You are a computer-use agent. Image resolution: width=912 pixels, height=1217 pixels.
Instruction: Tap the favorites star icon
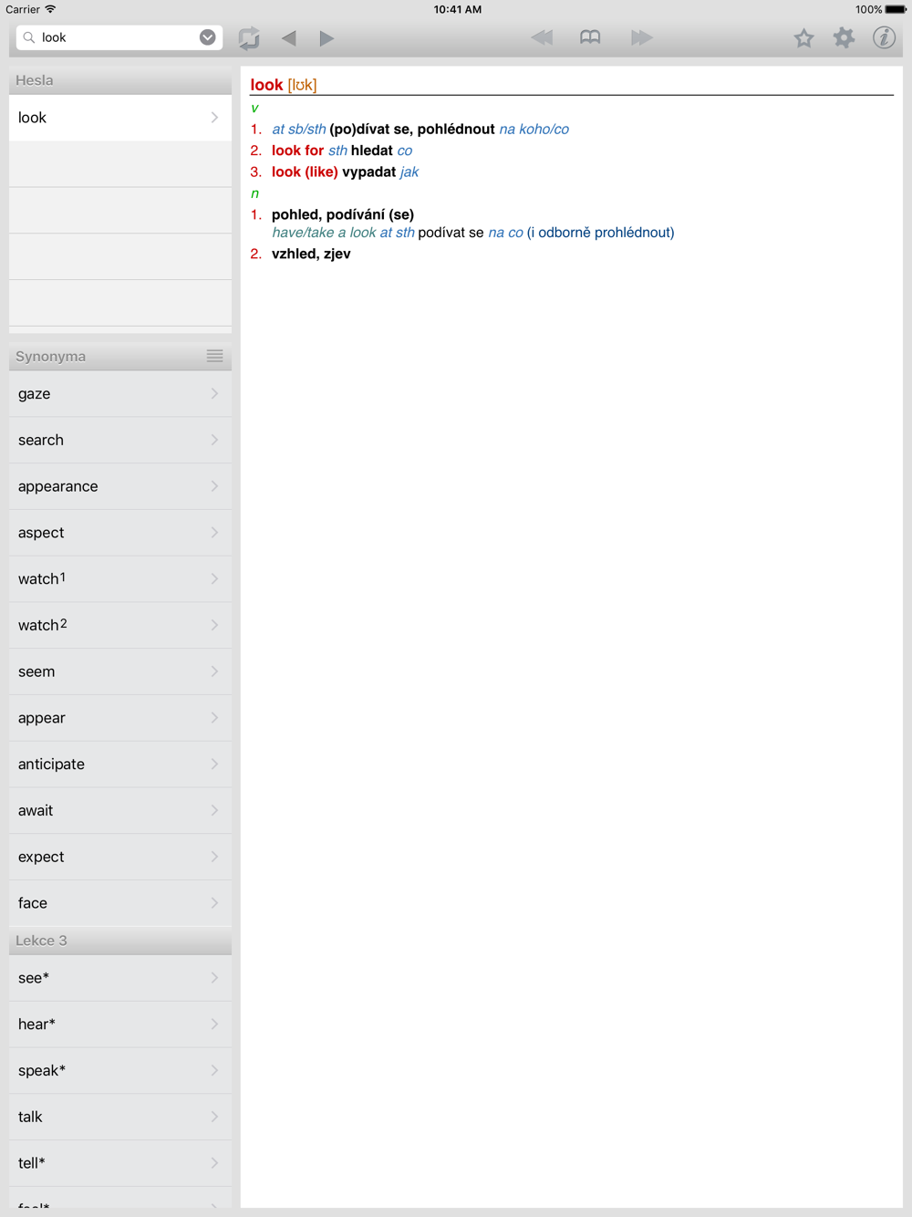pyautogui.click(x=803, y=38)
